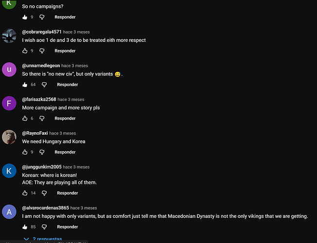Like the 'So no campaigns?' comment
This screenshot has height=243, width=317.
coord(25,17)
